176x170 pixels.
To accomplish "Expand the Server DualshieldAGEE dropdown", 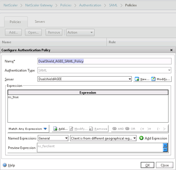I will [130, 79].
